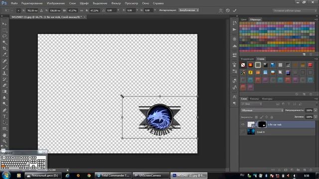This screenshot has height=179, width=319.
Task: Click the add layer mask icon in Layers panel
Action: click(286, 170)
